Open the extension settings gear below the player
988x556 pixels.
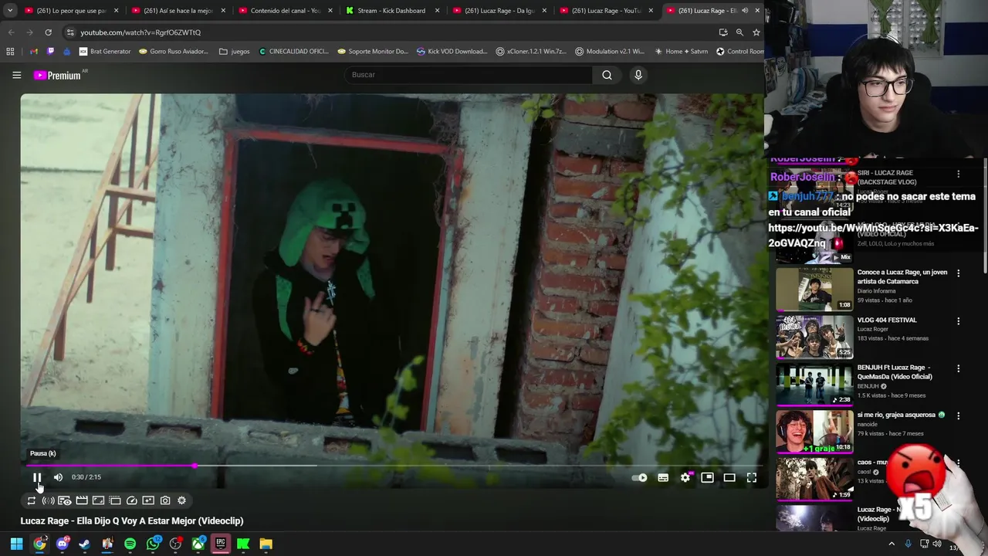[182, 500]
